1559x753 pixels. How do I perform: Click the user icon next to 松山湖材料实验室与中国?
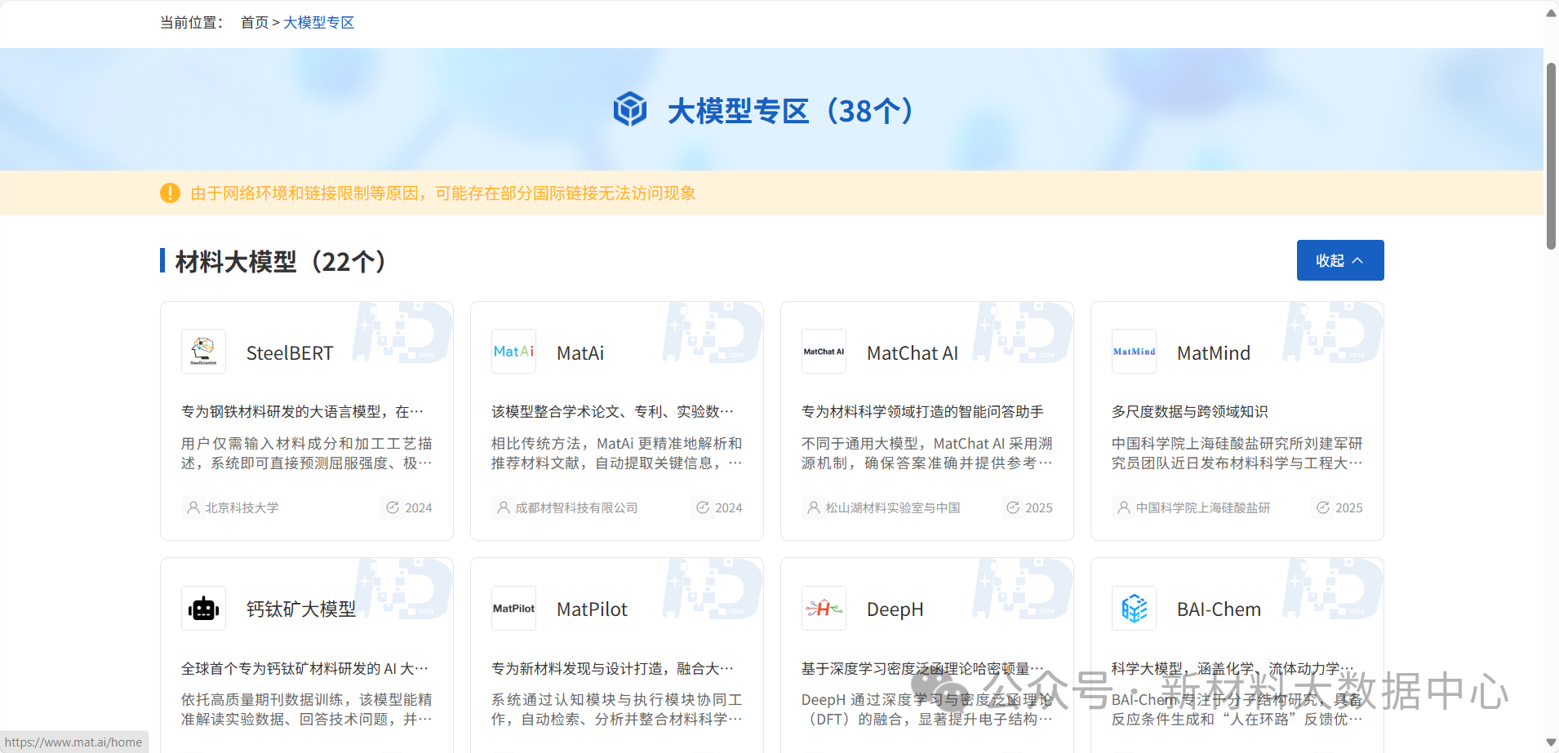(814, 507)
